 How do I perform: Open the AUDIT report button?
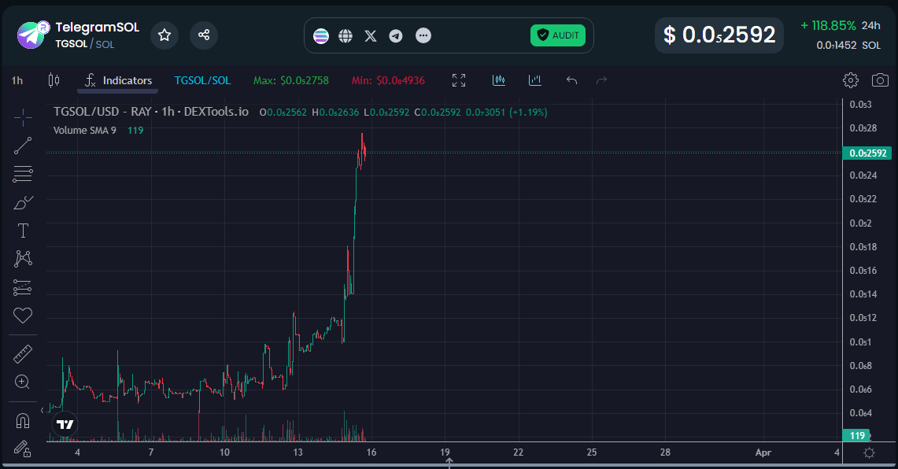click(558, 35)
